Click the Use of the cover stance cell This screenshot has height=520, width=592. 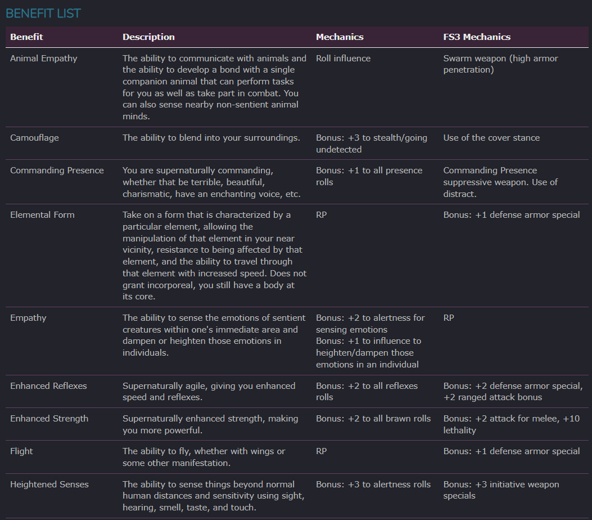point(491,137)
